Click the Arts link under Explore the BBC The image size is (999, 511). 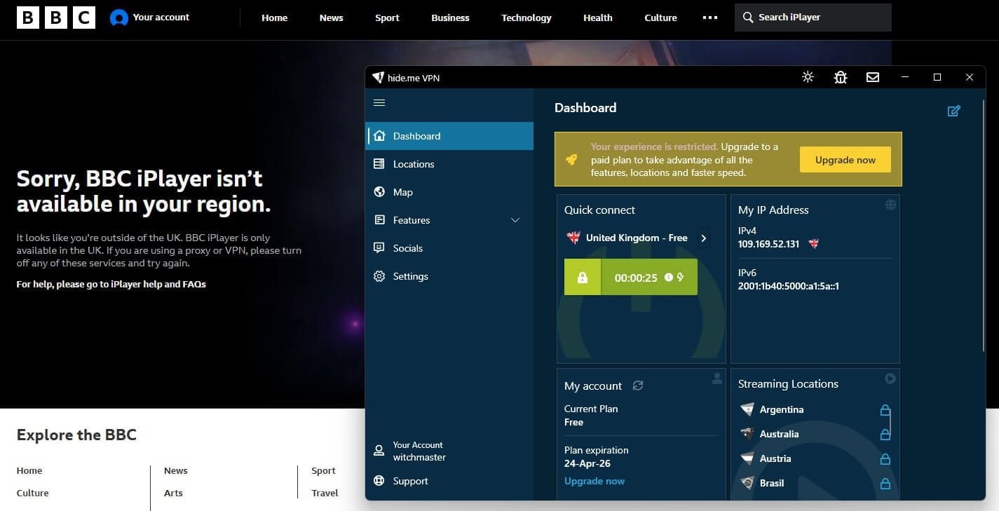point(173,493)
